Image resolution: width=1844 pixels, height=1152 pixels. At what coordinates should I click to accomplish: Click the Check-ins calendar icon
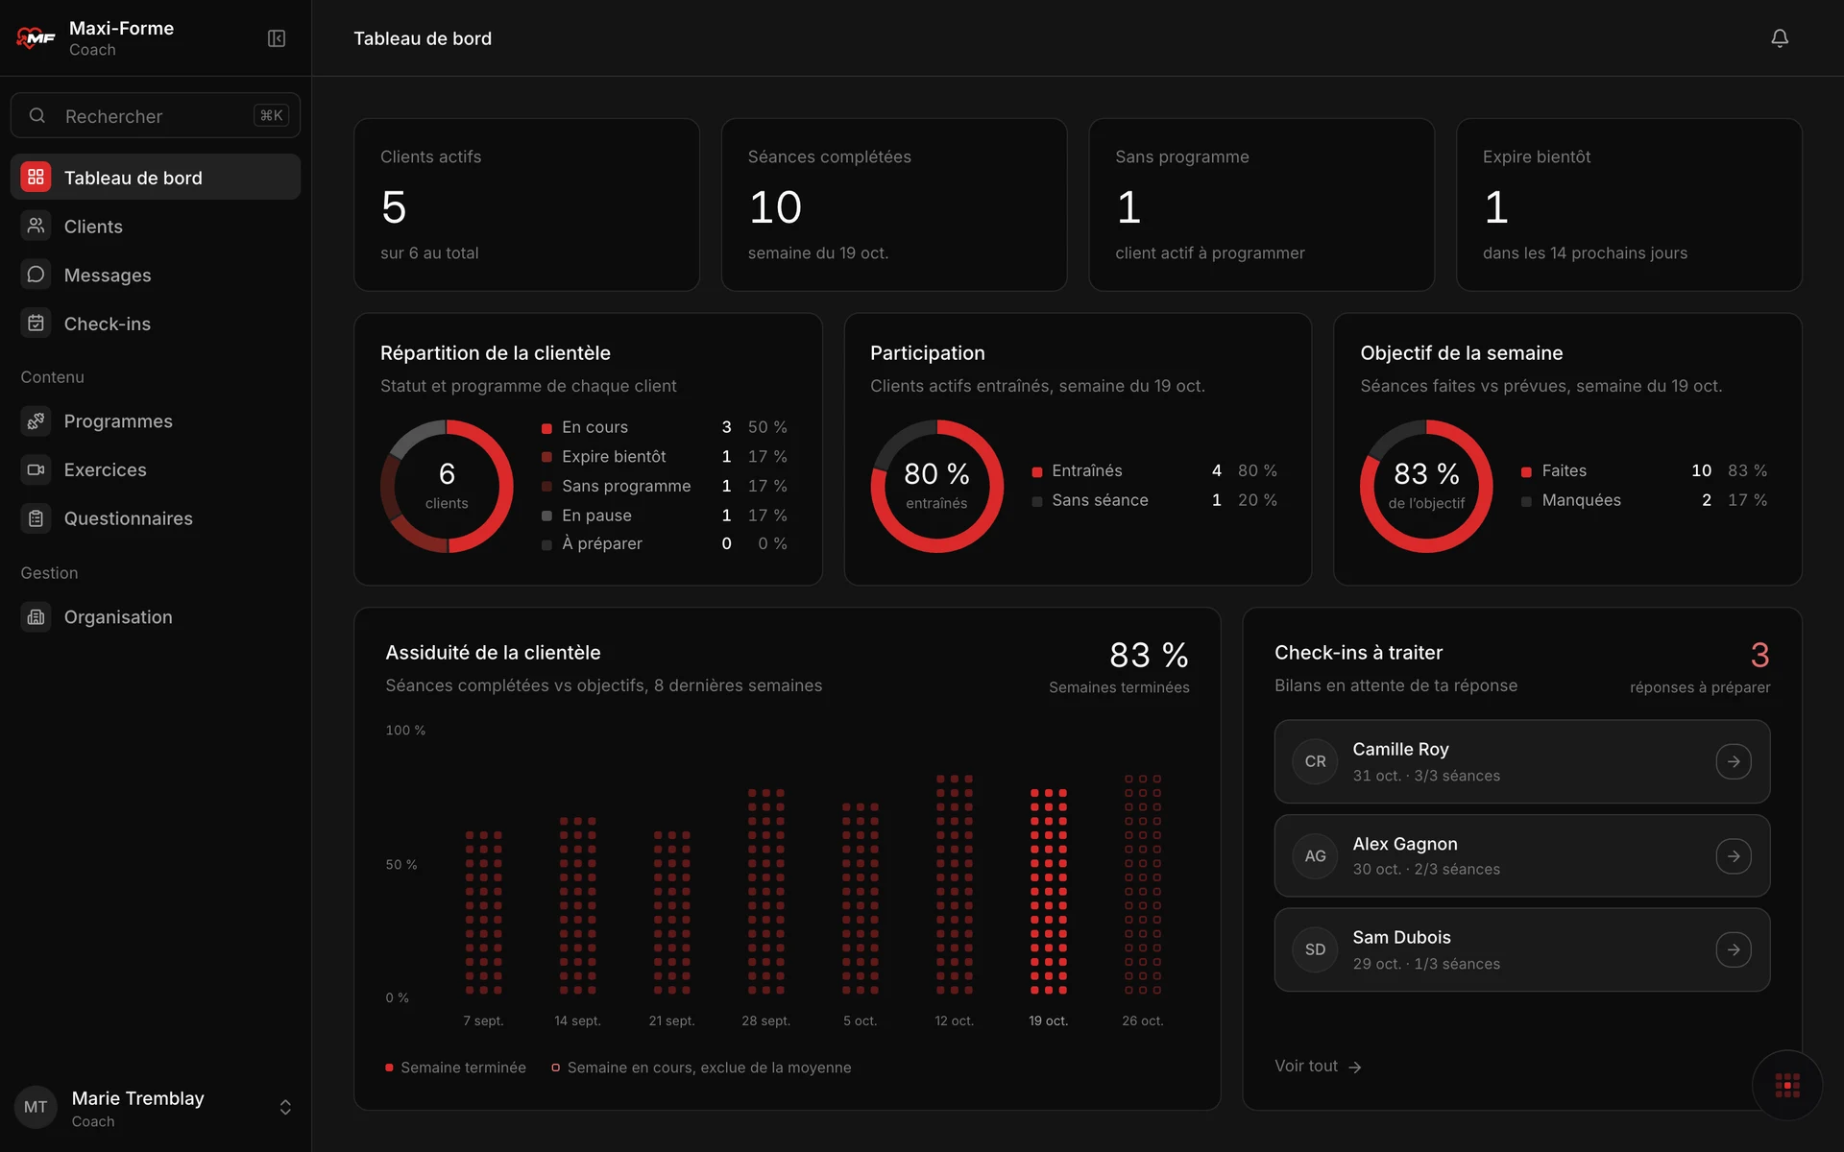tap(36, 324)
